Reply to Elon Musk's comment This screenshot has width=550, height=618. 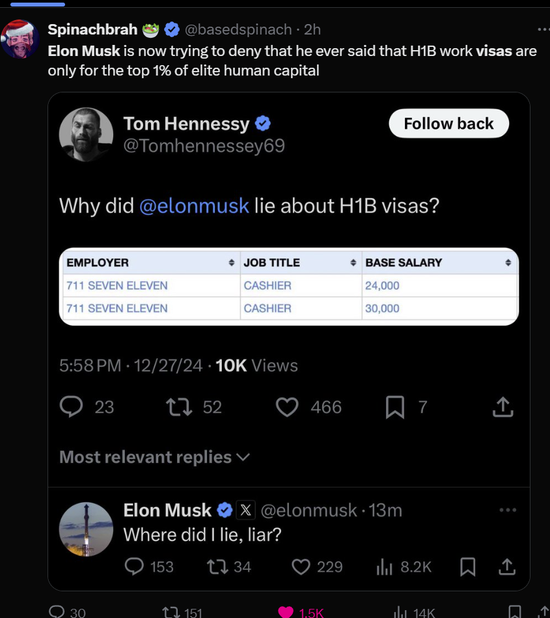tap(134, 567)
